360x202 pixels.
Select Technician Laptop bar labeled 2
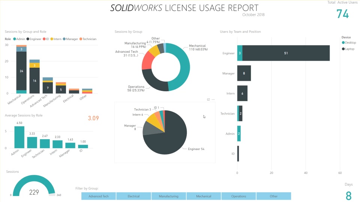pyautogui.click(x=241, y=113)
